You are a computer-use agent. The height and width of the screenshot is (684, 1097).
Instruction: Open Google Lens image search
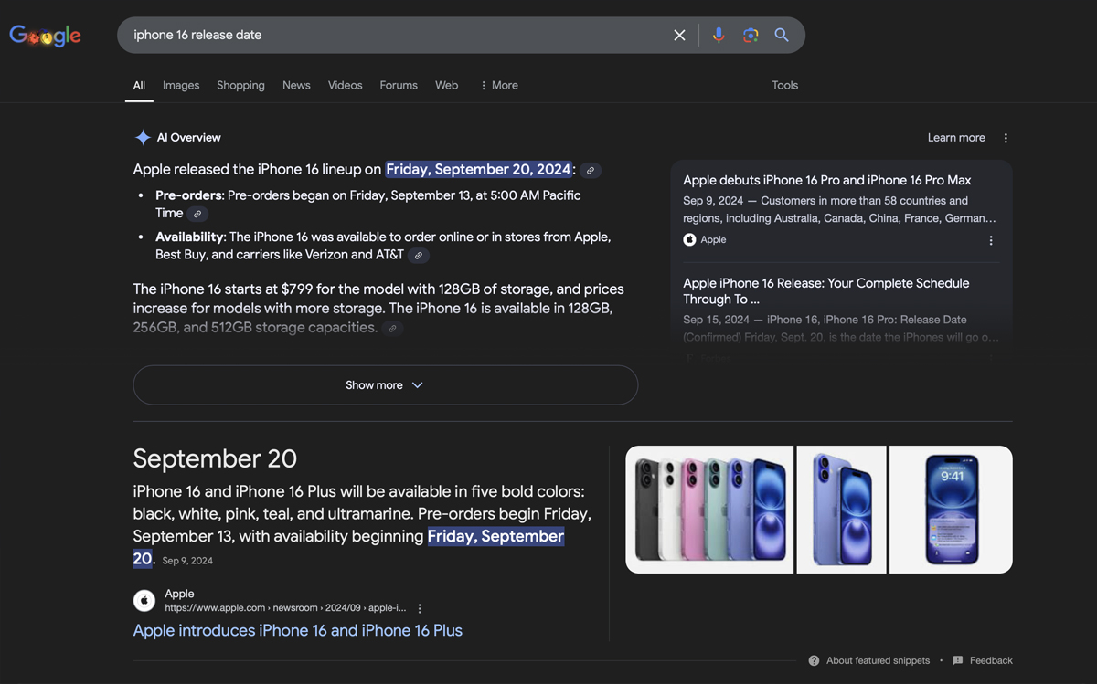coord(751,35)
